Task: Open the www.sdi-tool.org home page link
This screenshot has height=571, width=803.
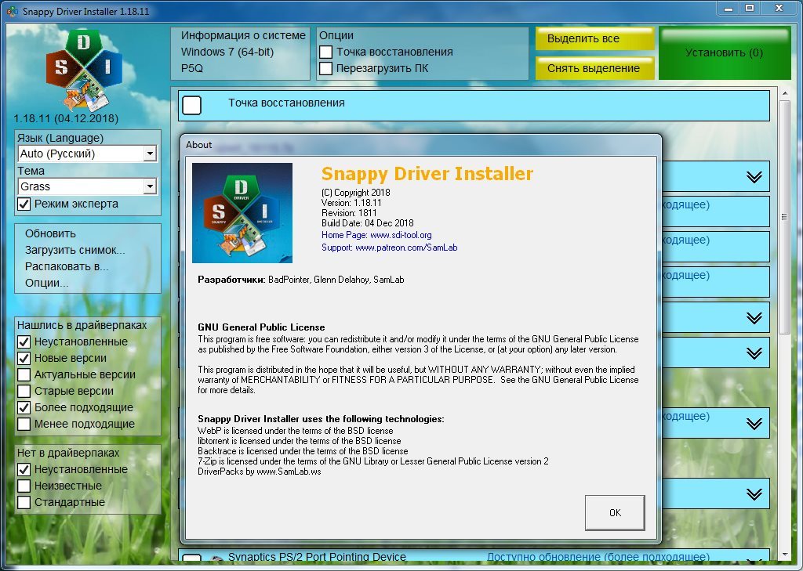Action: coord(401,235)
